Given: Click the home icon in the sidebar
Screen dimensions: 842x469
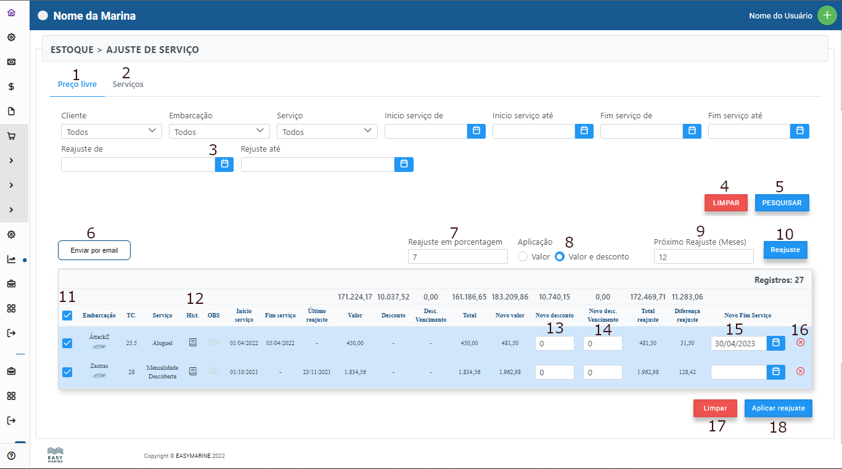Looking at the screenshot, I should [11, 12].
